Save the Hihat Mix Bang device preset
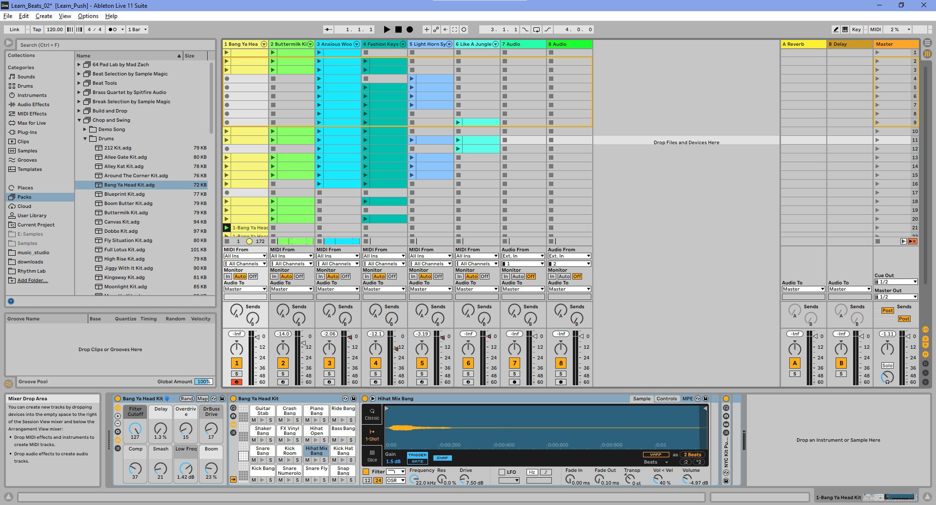 705,398
